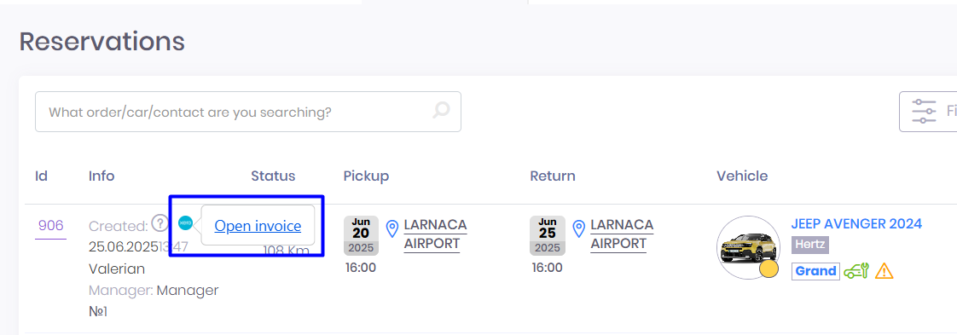The width and height of the screenshot is (957, 335).
Task: Focus the order/car/contact search field
Action: 248,112
